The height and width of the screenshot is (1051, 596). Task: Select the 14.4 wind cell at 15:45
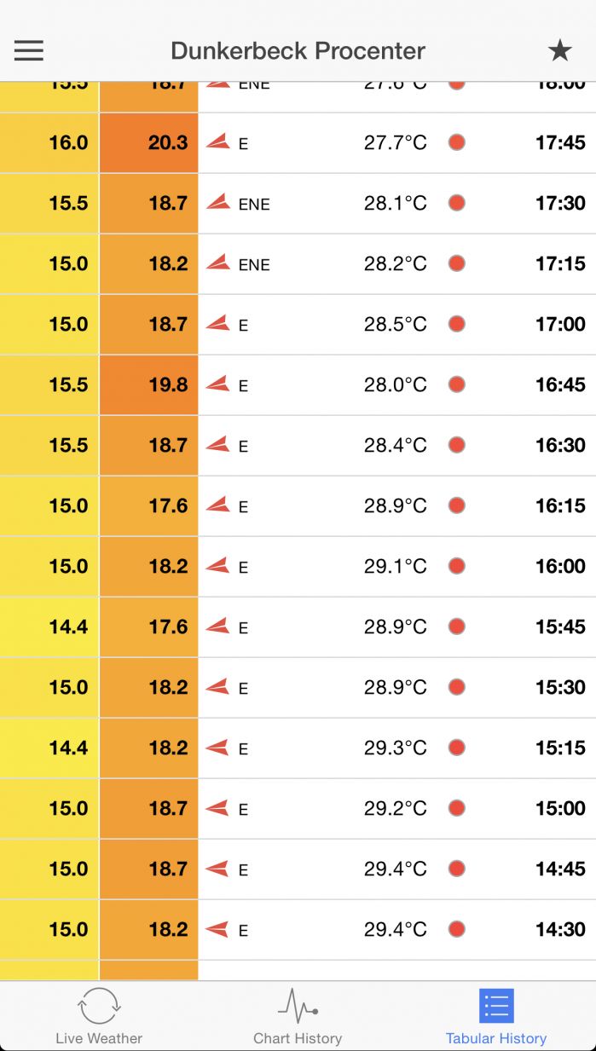(49, 627)
